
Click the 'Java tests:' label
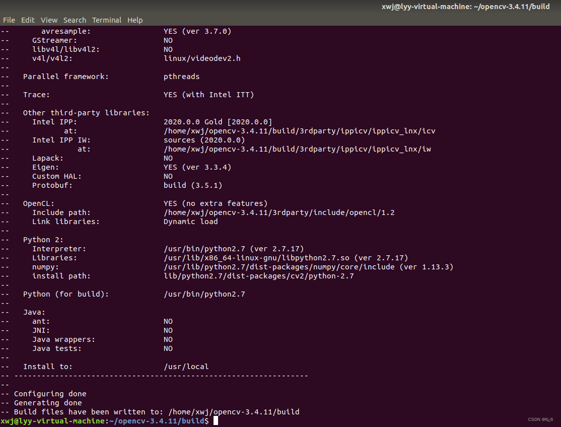tap(57, 348)
